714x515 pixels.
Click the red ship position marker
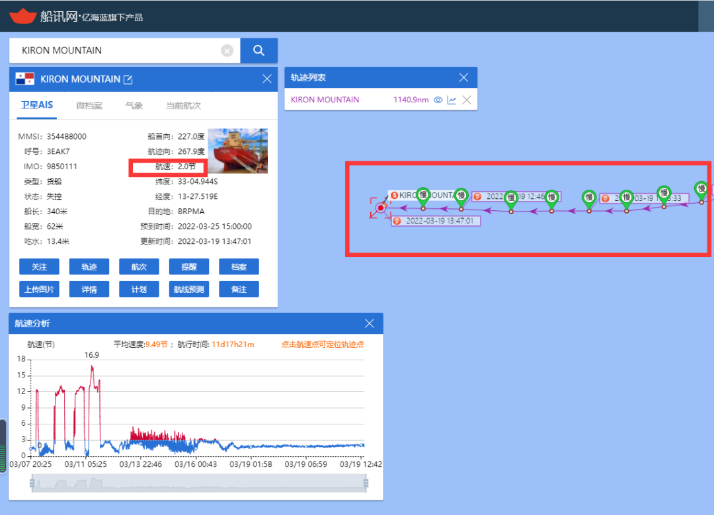coord(380,208)
